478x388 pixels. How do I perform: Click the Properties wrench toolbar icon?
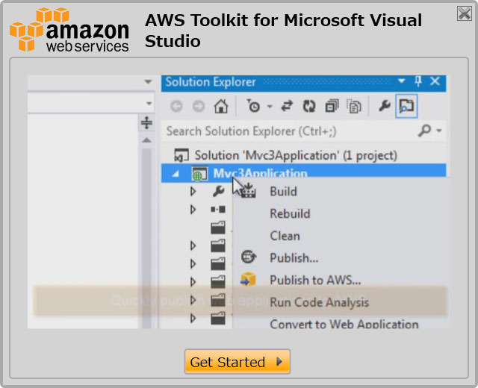(384, 106)
